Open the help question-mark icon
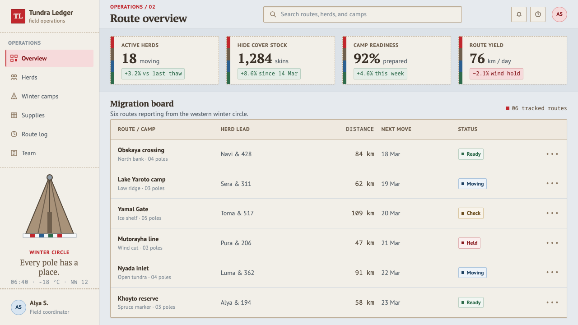The height and width of the screenshot is (325, 578). [538, 14]
